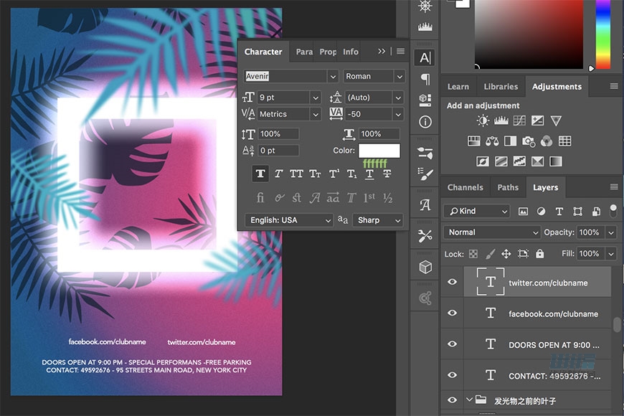Toggle Faux Bold in Character panel

pyautogui.click(x=260, y=174)
